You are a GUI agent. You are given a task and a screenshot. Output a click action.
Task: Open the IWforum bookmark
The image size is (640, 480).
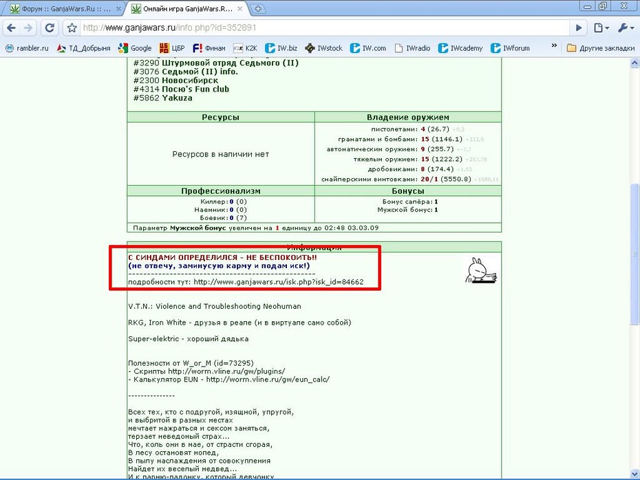pyautogui.click(x=510, y=48)
